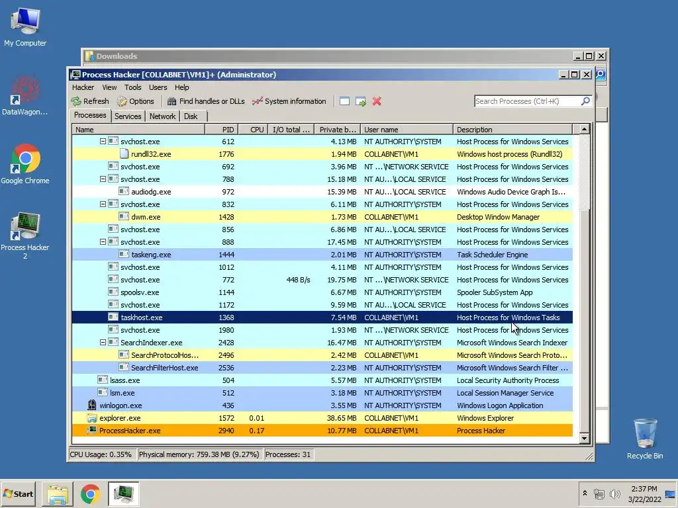Image resolution: width=678 pixels, height=508 pixels.
Task: Select svchost.exe with PID 1980
Action: click(322, 330)
